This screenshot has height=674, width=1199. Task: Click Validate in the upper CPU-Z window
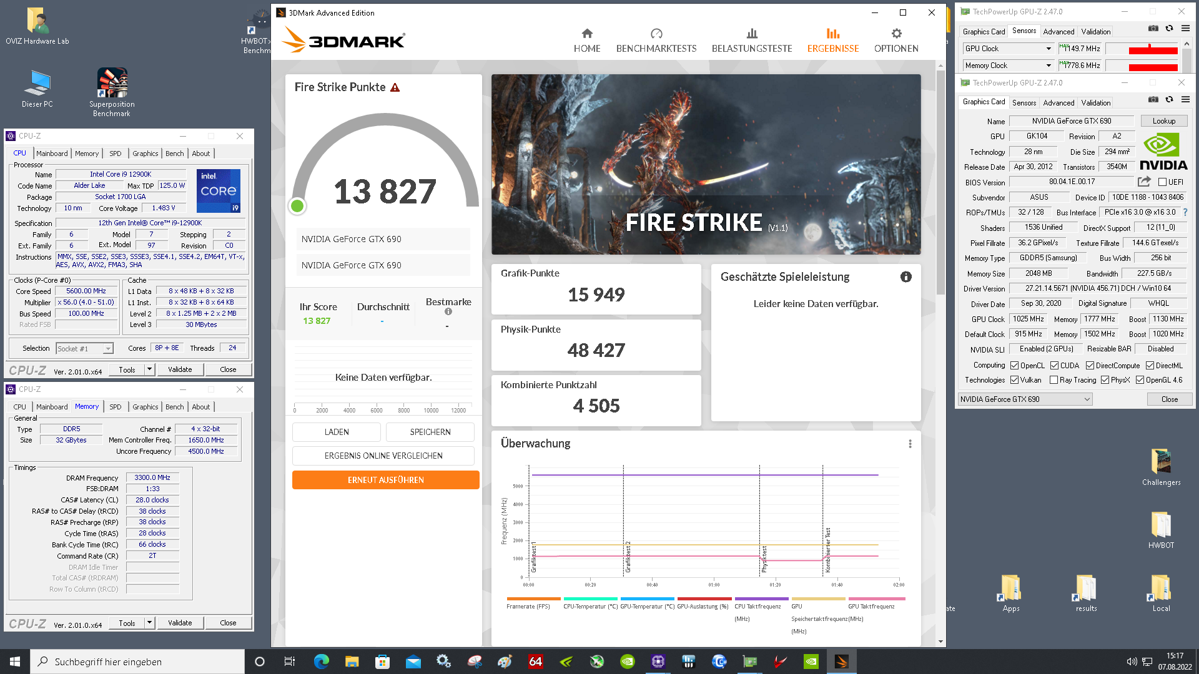pos(180,369)
